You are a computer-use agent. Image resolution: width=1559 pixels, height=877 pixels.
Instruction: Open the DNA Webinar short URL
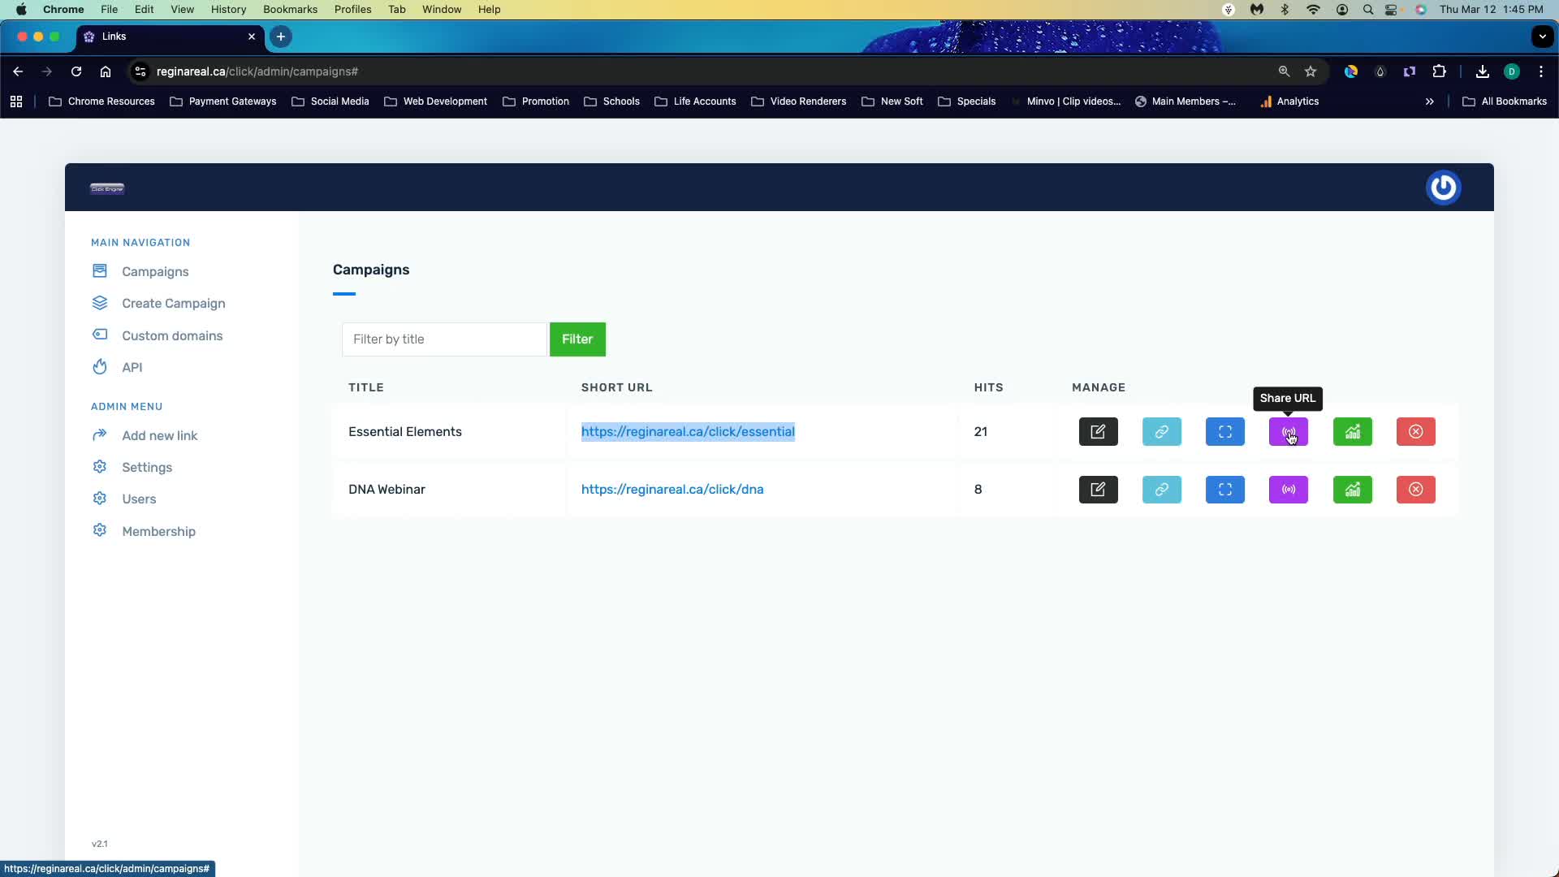[672, 490]
